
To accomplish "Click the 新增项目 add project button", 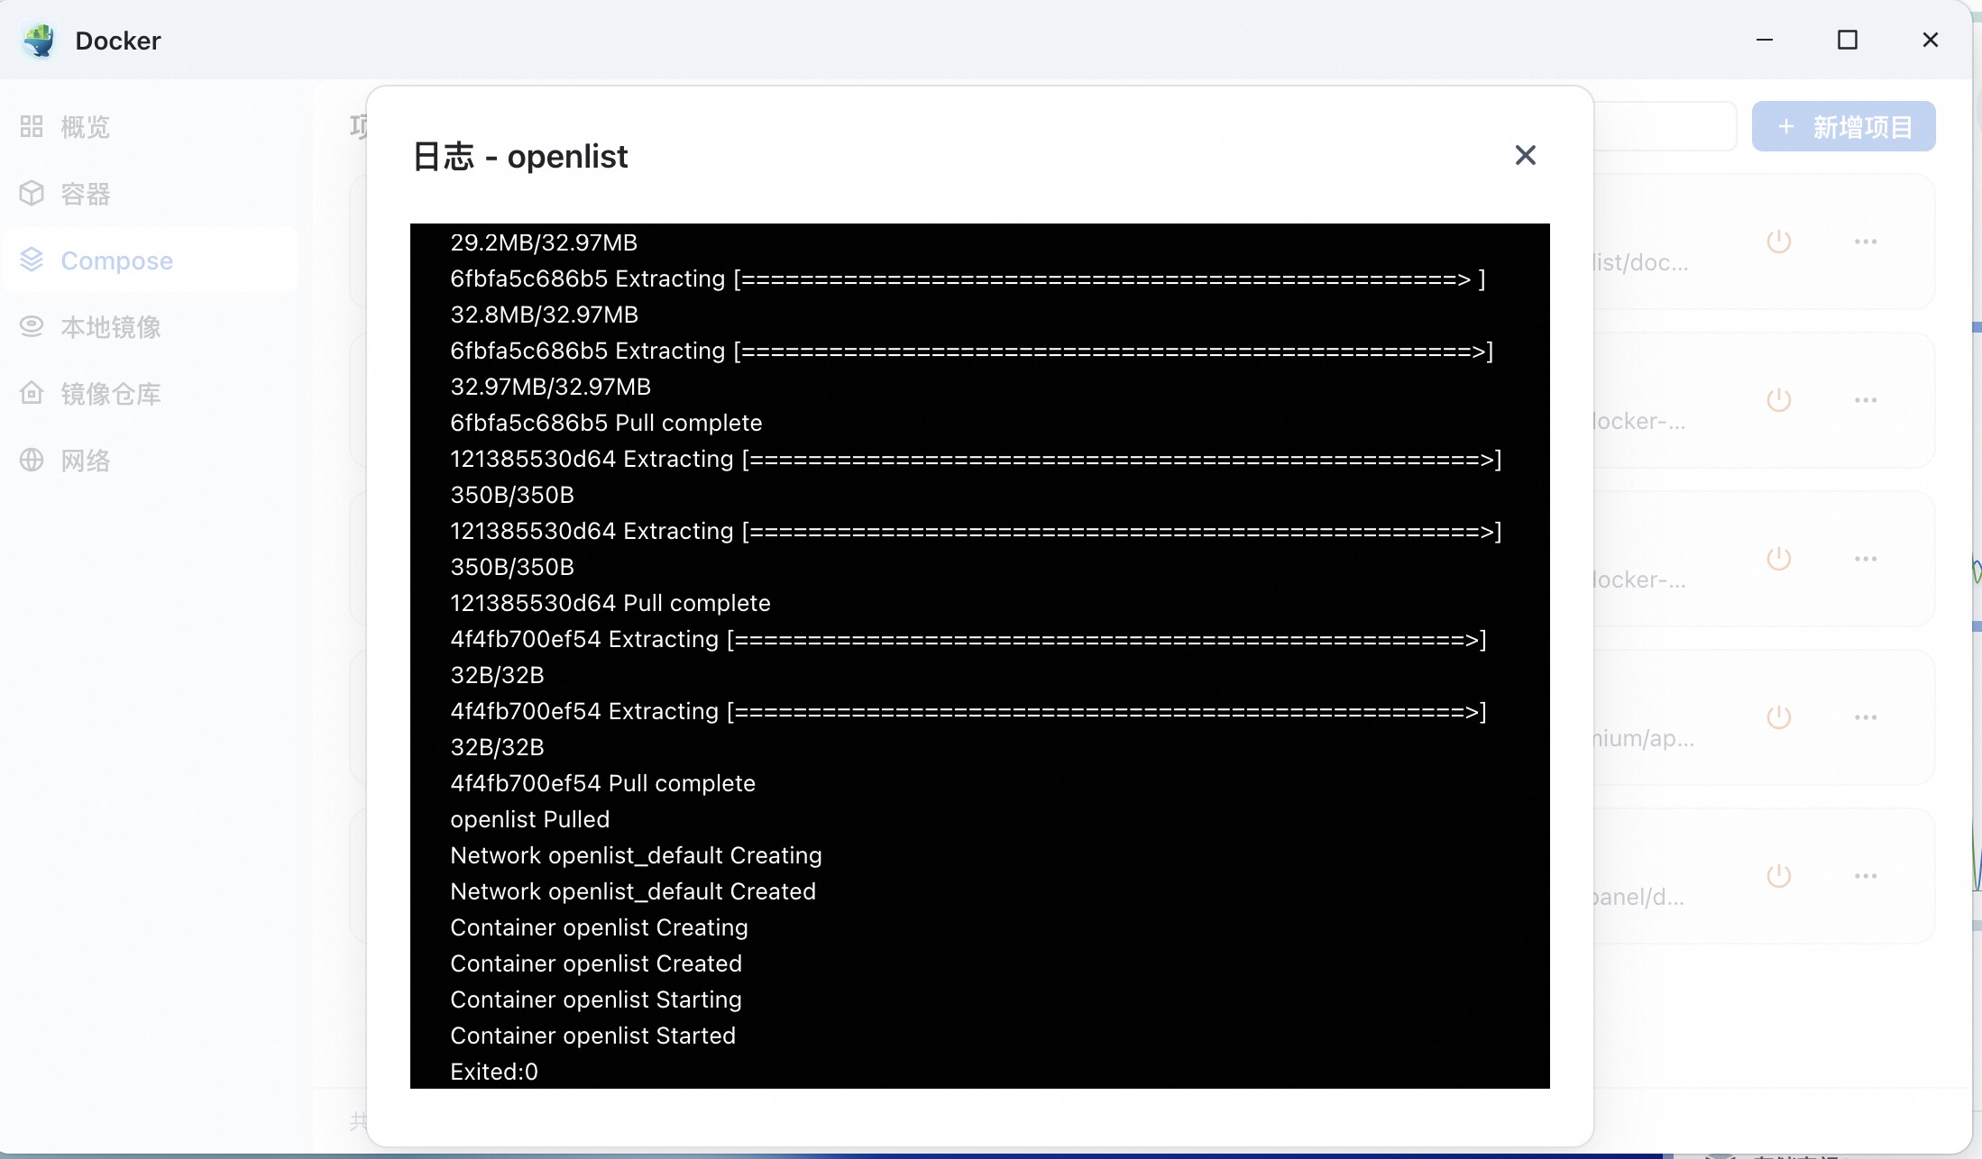I will (x=1843, y=126).
